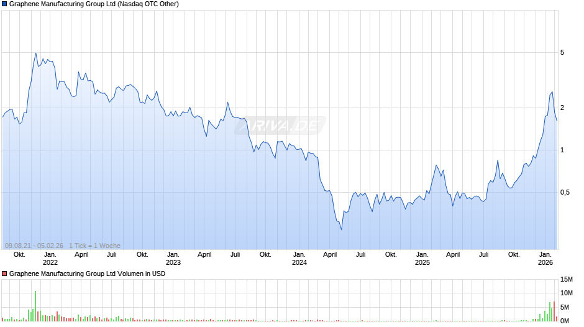584x327 pixels.
Task: Click the blue legend square beside Graphene Manufacturing Group
Action: tap(4, 4)
